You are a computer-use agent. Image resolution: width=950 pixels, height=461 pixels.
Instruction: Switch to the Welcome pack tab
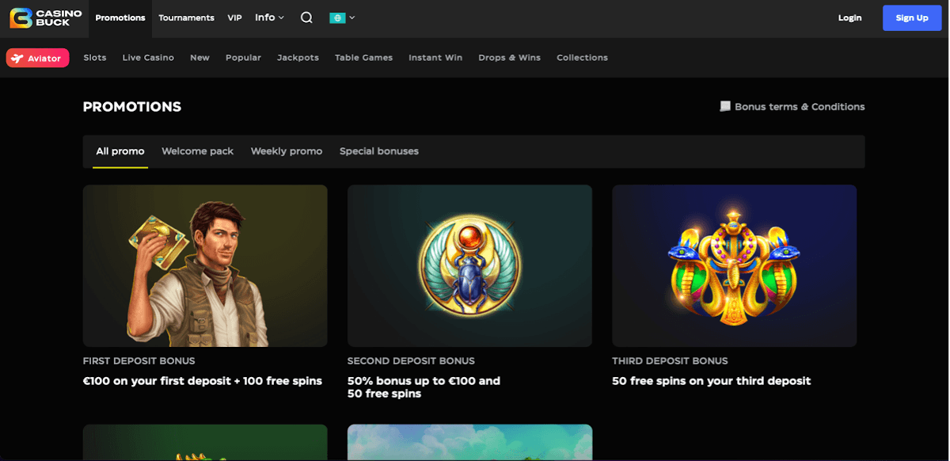(x=197, y=151)
